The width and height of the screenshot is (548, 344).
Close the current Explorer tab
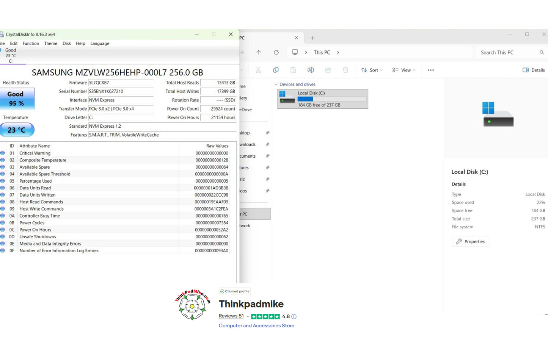[297, 38]
